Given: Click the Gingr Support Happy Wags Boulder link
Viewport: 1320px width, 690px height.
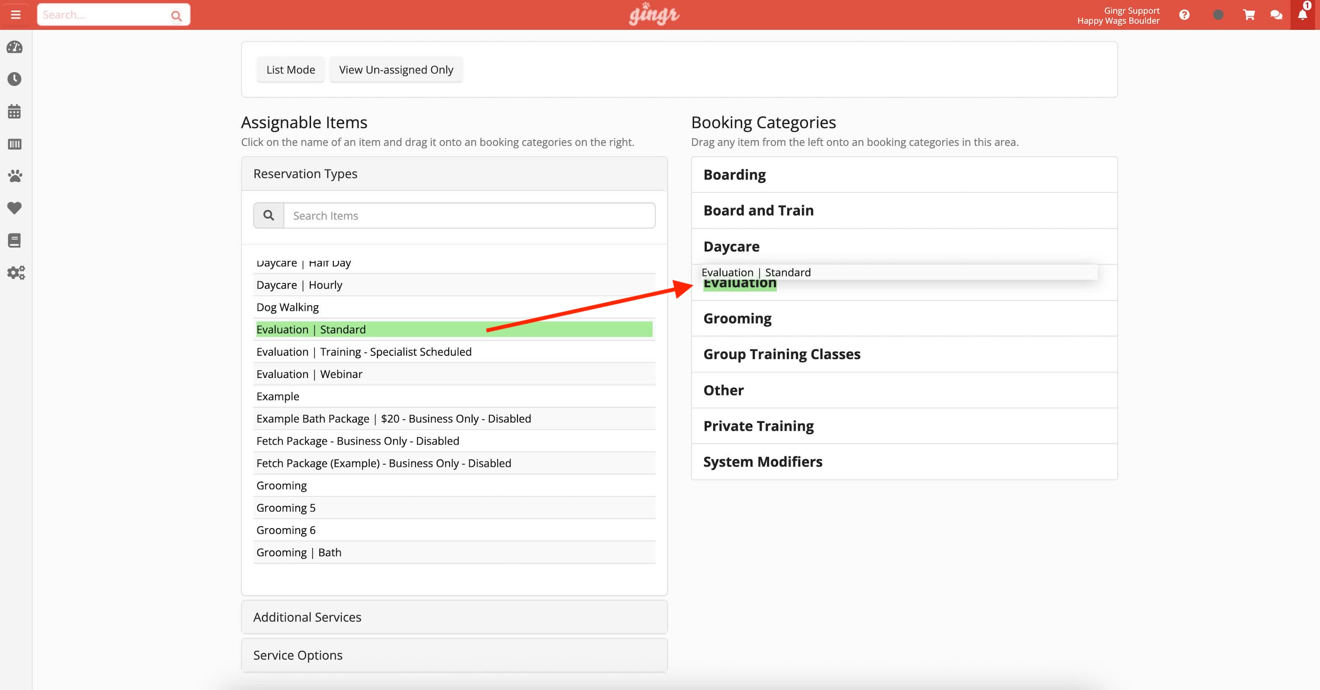Looking at the screenshot, I should 1118,16.
